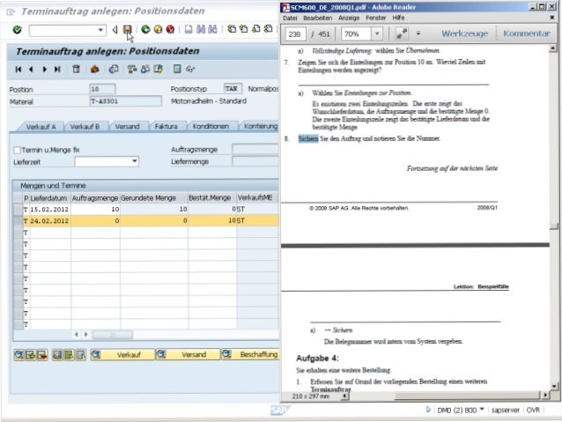The height and width of the screenshot is (422, 562).
Task: Click the Find Next binoculars icon
Action: click(212, 29)
